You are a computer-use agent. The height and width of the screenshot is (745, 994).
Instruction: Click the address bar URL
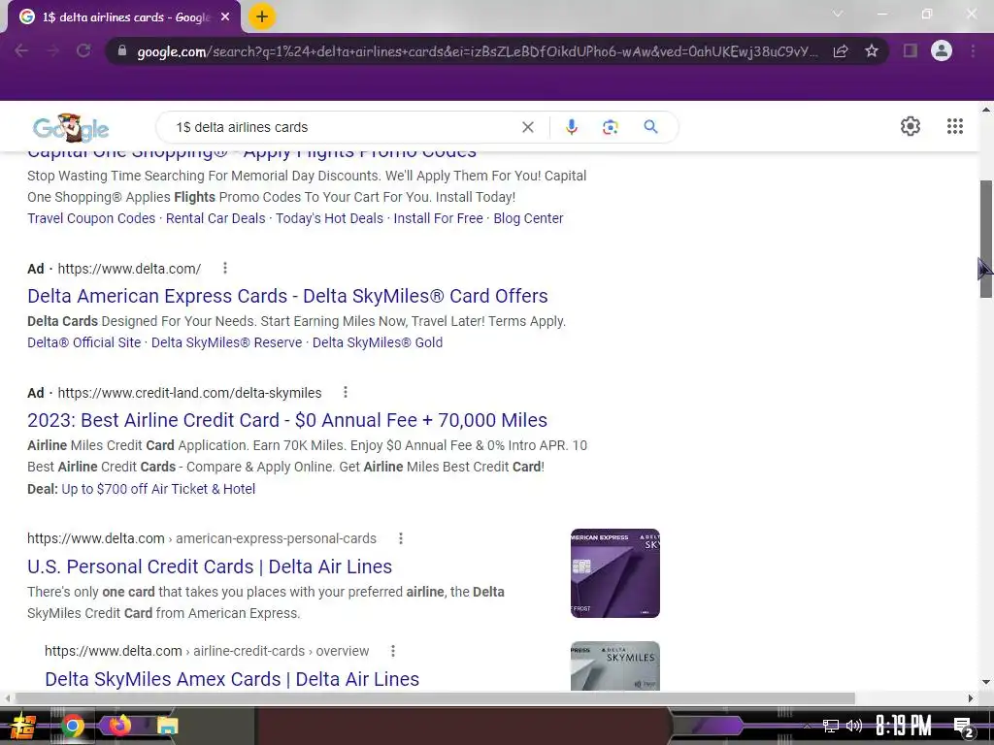tap(478, 51)
